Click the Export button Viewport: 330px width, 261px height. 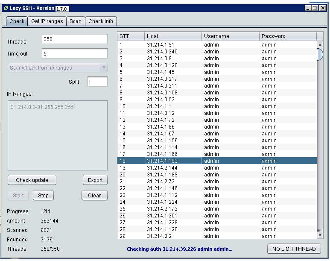point(95,180)
